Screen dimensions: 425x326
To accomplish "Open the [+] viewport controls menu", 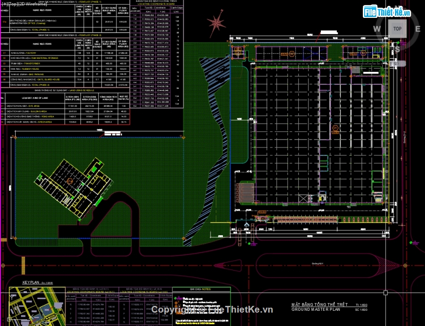I will coord(4,4).
